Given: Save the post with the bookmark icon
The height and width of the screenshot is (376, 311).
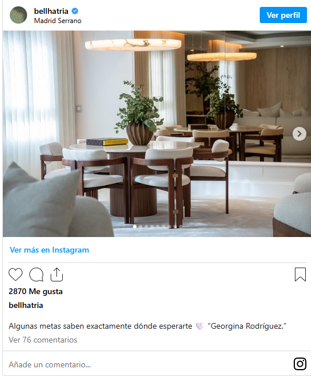Looking at the screenshot, I should [300, 275].
